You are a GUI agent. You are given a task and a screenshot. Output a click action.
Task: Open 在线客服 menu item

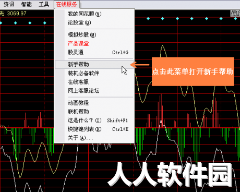click(x=94, y=82)
